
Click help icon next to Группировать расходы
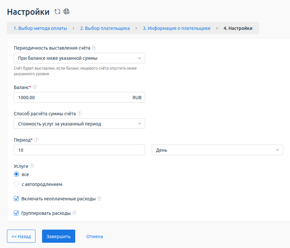[74, 213]
